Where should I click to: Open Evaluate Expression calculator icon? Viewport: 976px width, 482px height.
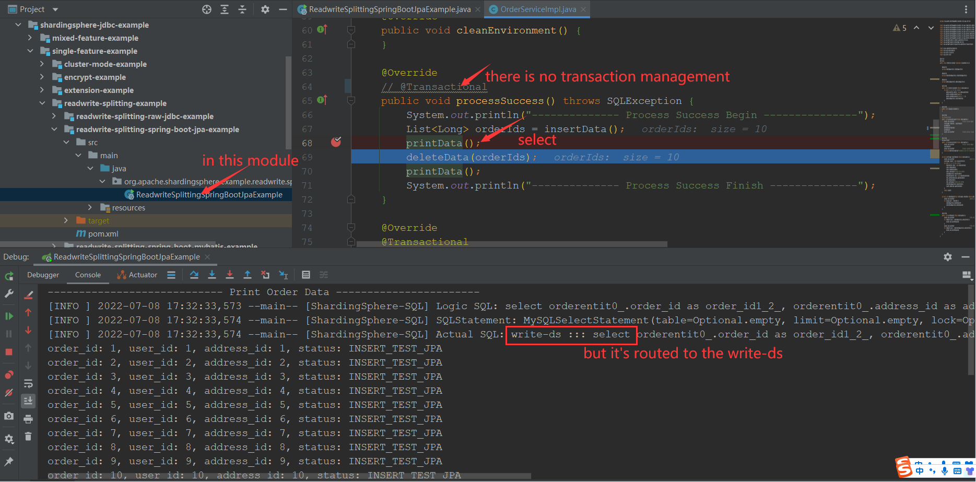[x=306, y=275]
